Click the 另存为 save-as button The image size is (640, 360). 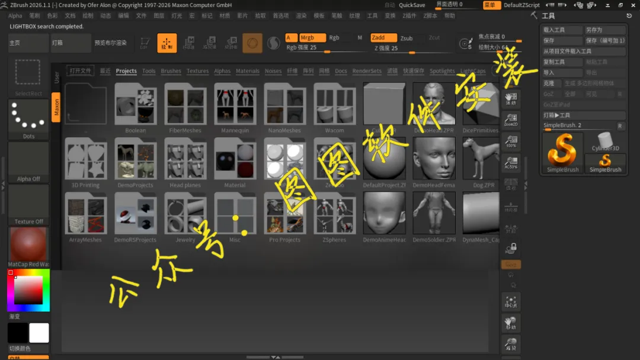(605, 30)
